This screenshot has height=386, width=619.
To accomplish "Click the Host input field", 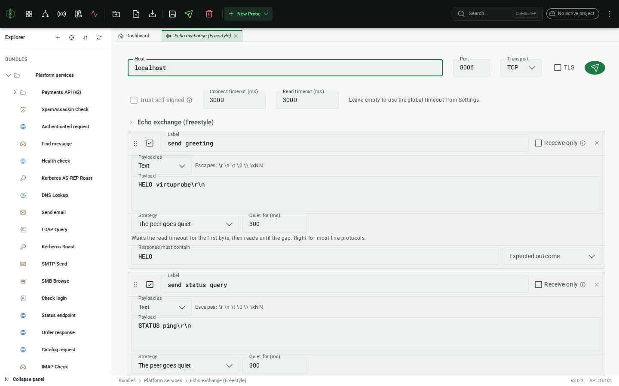I will coord(285,68).
